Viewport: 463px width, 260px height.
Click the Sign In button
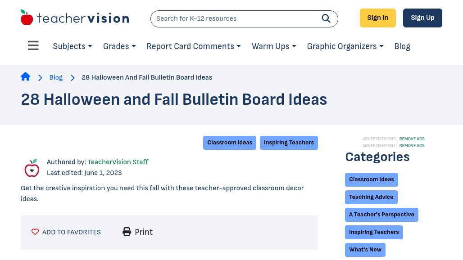pos(378,18)
